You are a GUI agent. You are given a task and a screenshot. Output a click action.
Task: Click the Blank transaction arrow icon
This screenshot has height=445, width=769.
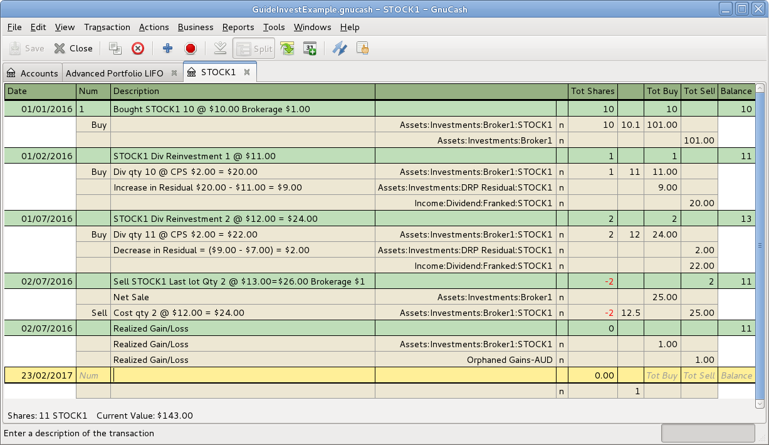(220, 48)
